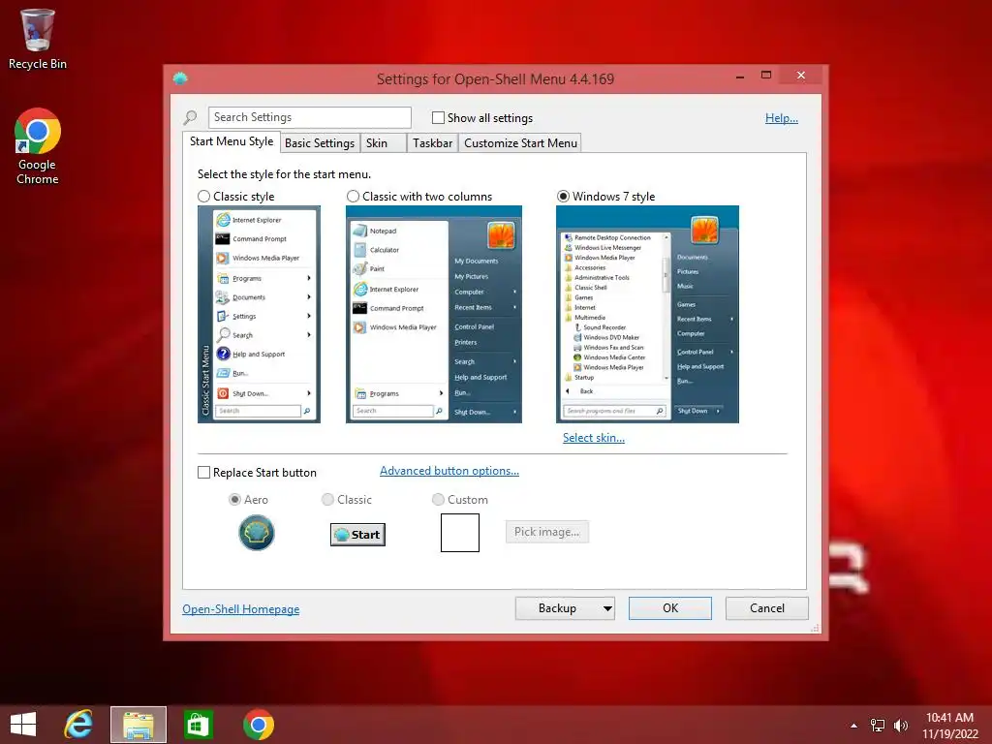This screenshot has width=992, height=744.
Task: Switch to the Basic Settings tab
Action: [x=320, y=143]
